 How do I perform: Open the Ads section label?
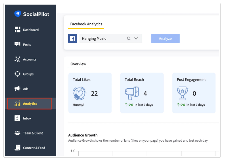[x=26, y=89]
